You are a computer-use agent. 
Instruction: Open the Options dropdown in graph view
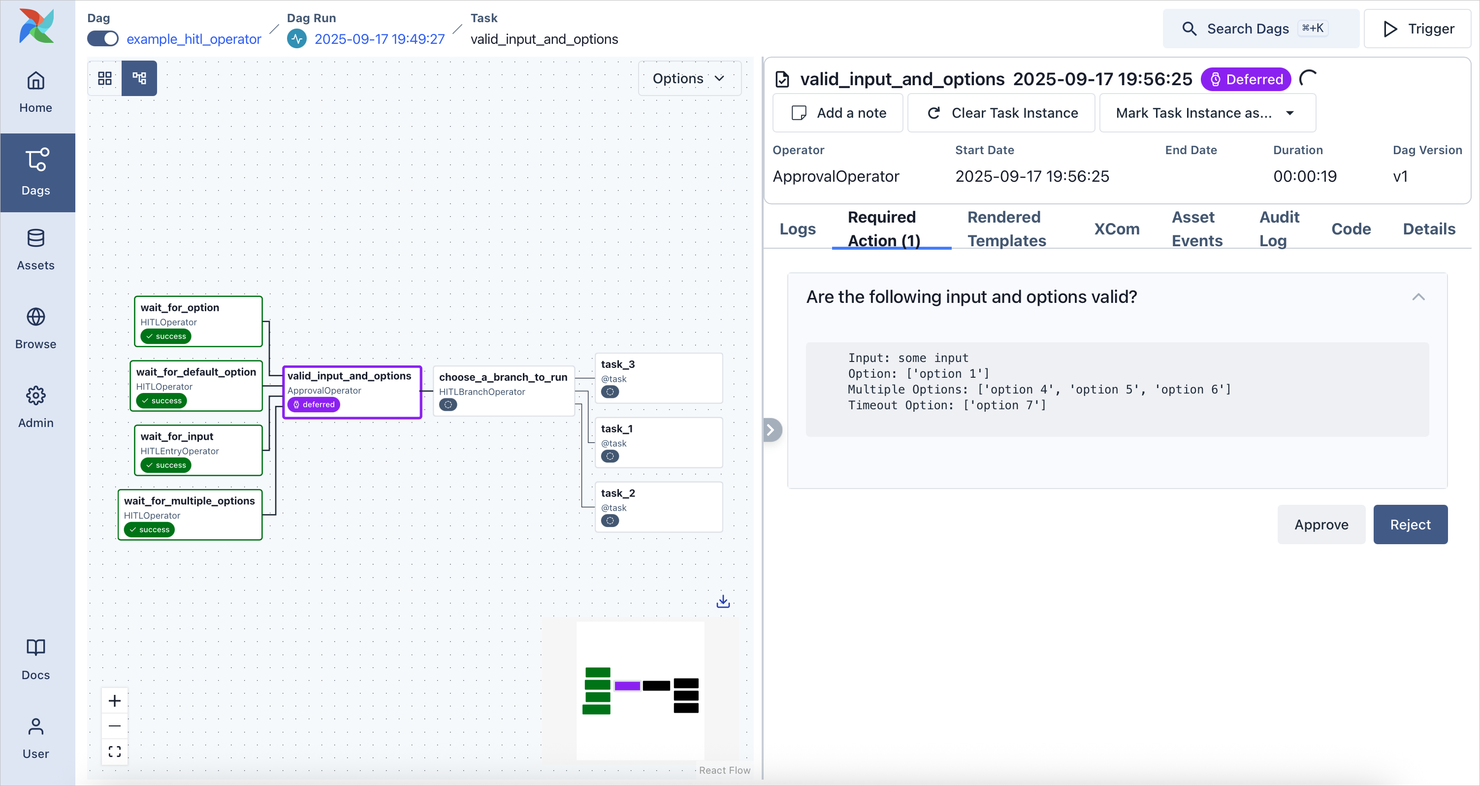pyautogui.click(x=689, y=78)
